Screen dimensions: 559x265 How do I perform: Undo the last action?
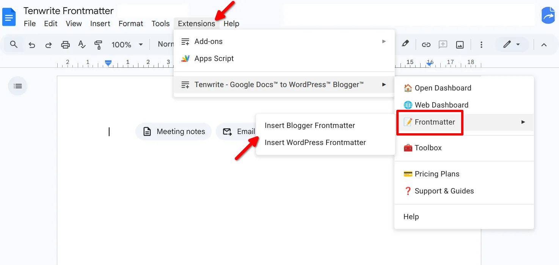tap(31, 44)
